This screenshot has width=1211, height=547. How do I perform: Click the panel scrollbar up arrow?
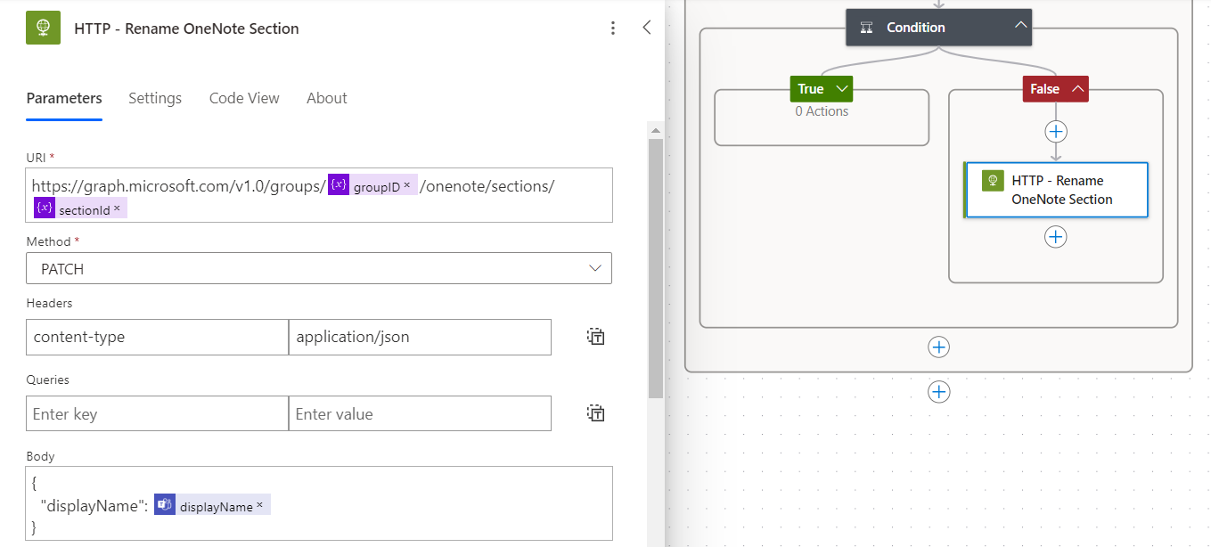[x=656, y=130]
